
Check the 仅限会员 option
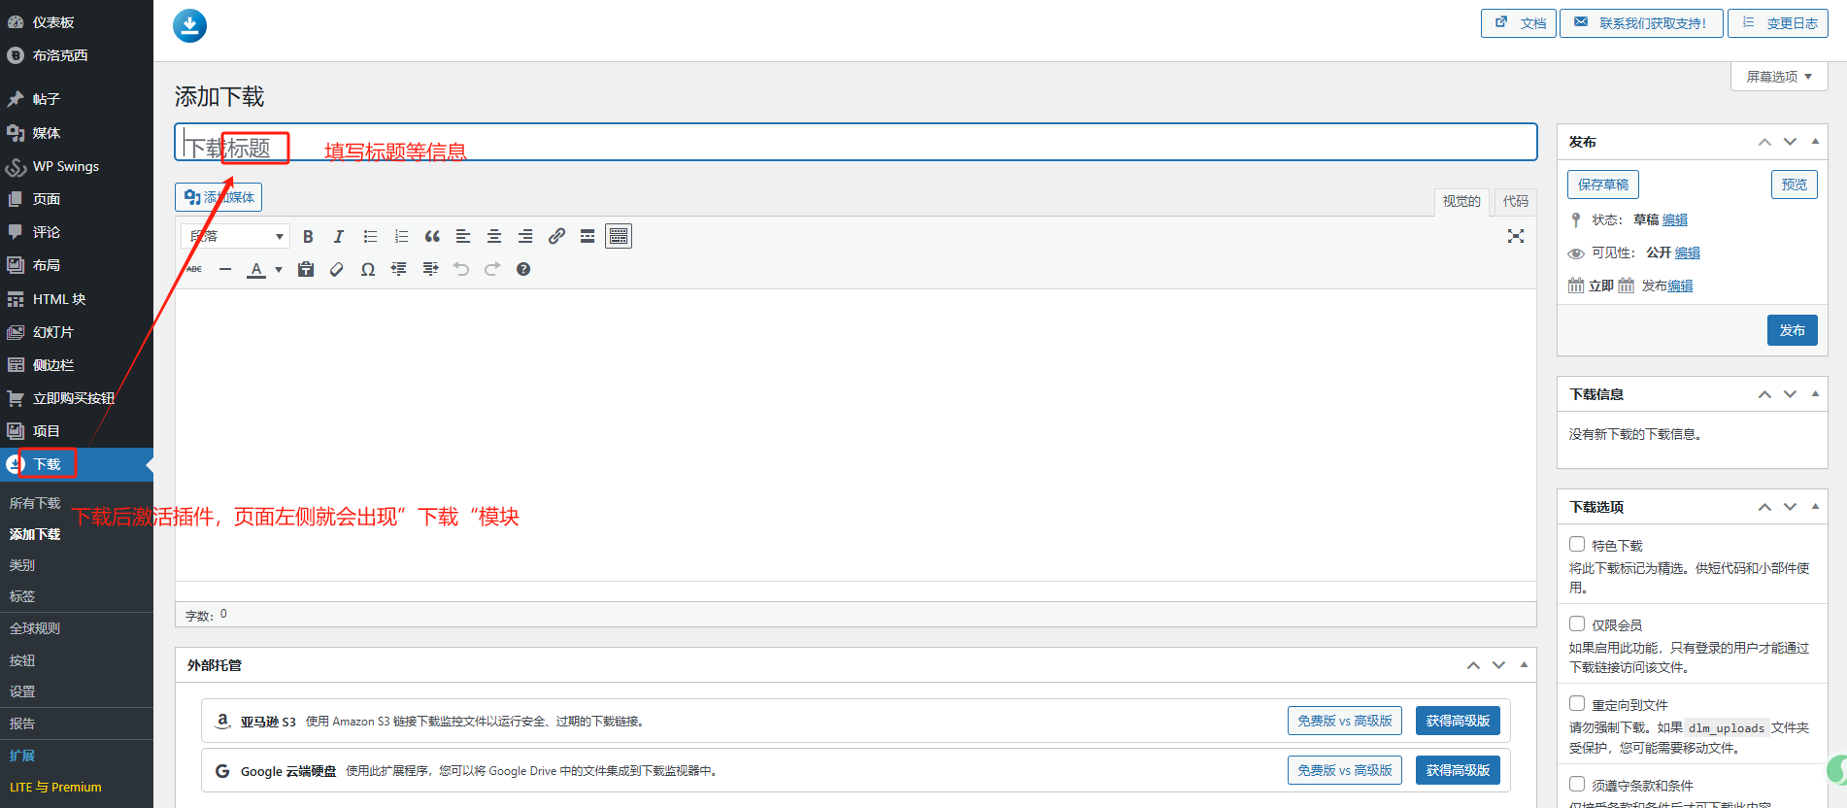pos(1577,623)
